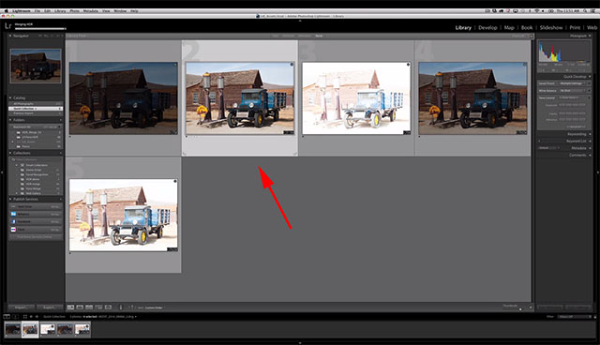
Task: Click the Import button
Action: [x=22, y=307]
